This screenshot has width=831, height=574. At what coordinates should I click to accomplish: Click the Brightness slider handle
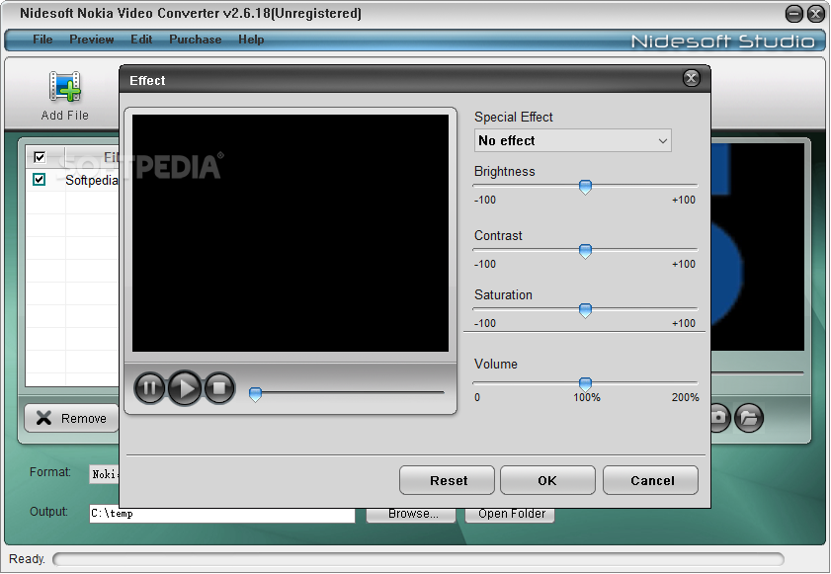click(x=585, y=187)
